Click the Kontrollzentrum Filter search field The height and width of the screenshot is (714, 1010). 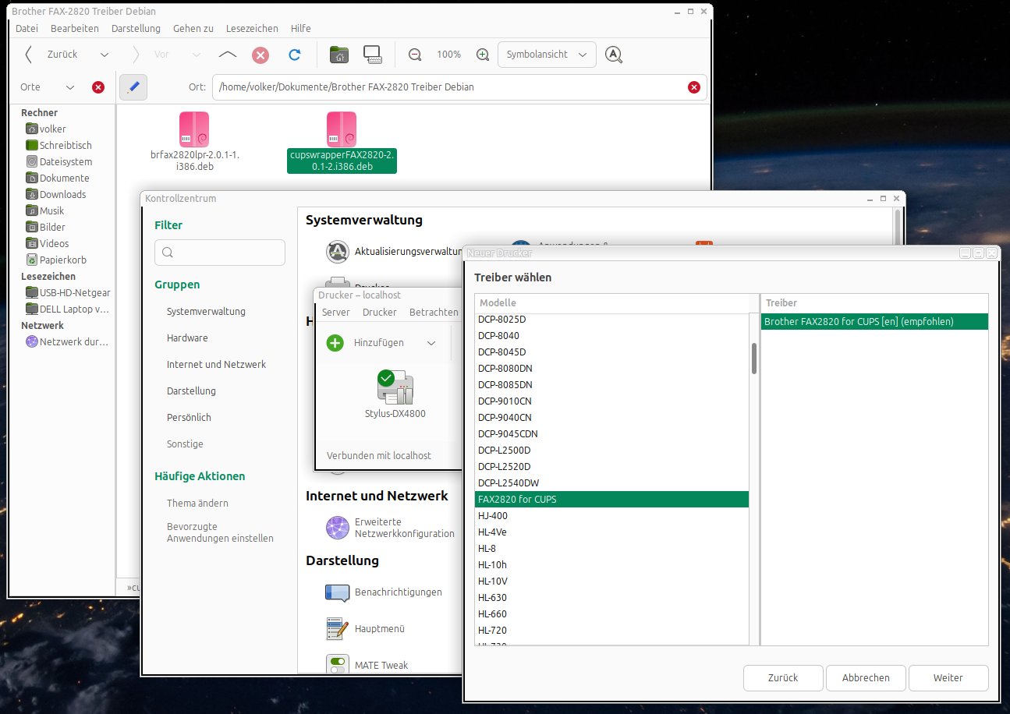[x=220, y=253]
